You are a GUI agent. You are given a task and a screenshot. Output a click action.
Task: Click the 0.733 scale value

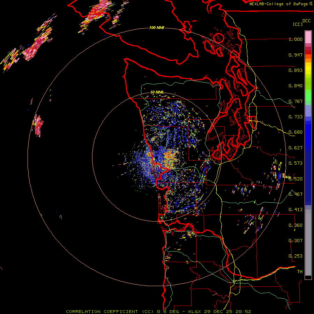pyautogui.click(x=296, y=117)
